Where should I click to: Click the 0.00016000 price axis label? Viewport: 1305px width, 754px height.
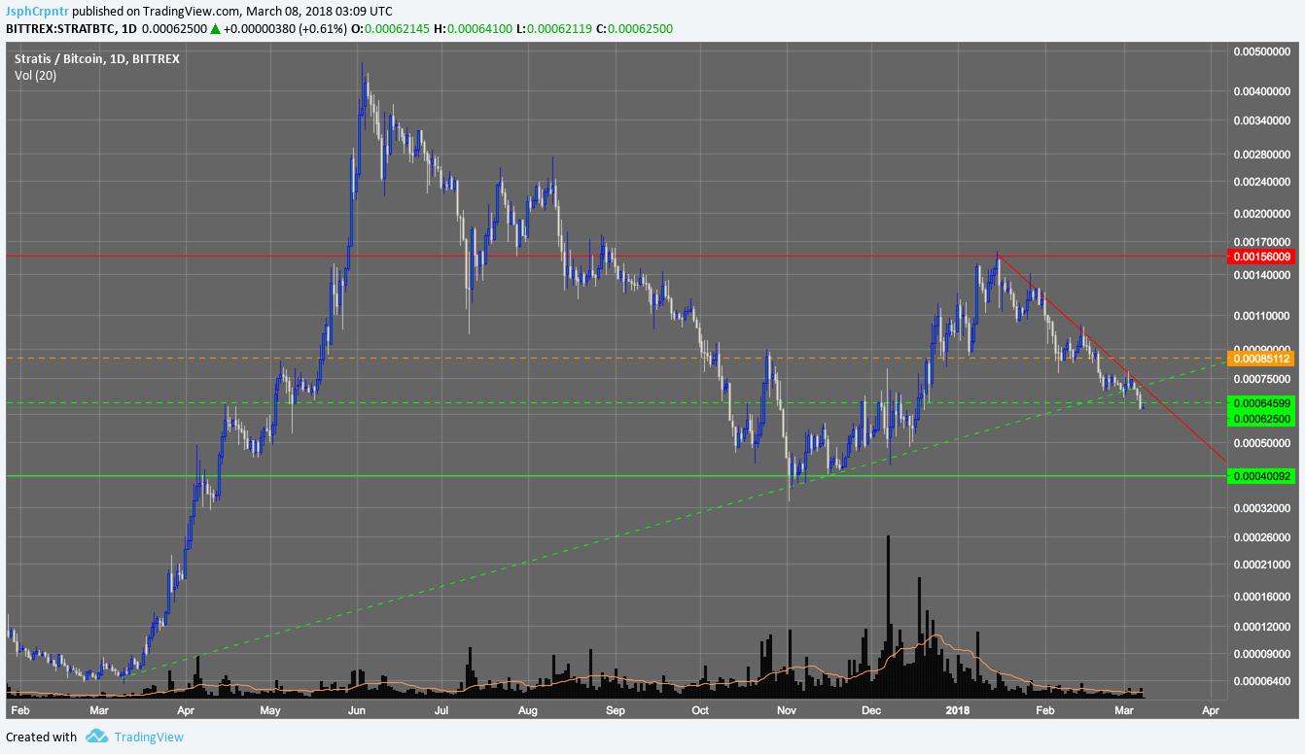point(1263,598)
